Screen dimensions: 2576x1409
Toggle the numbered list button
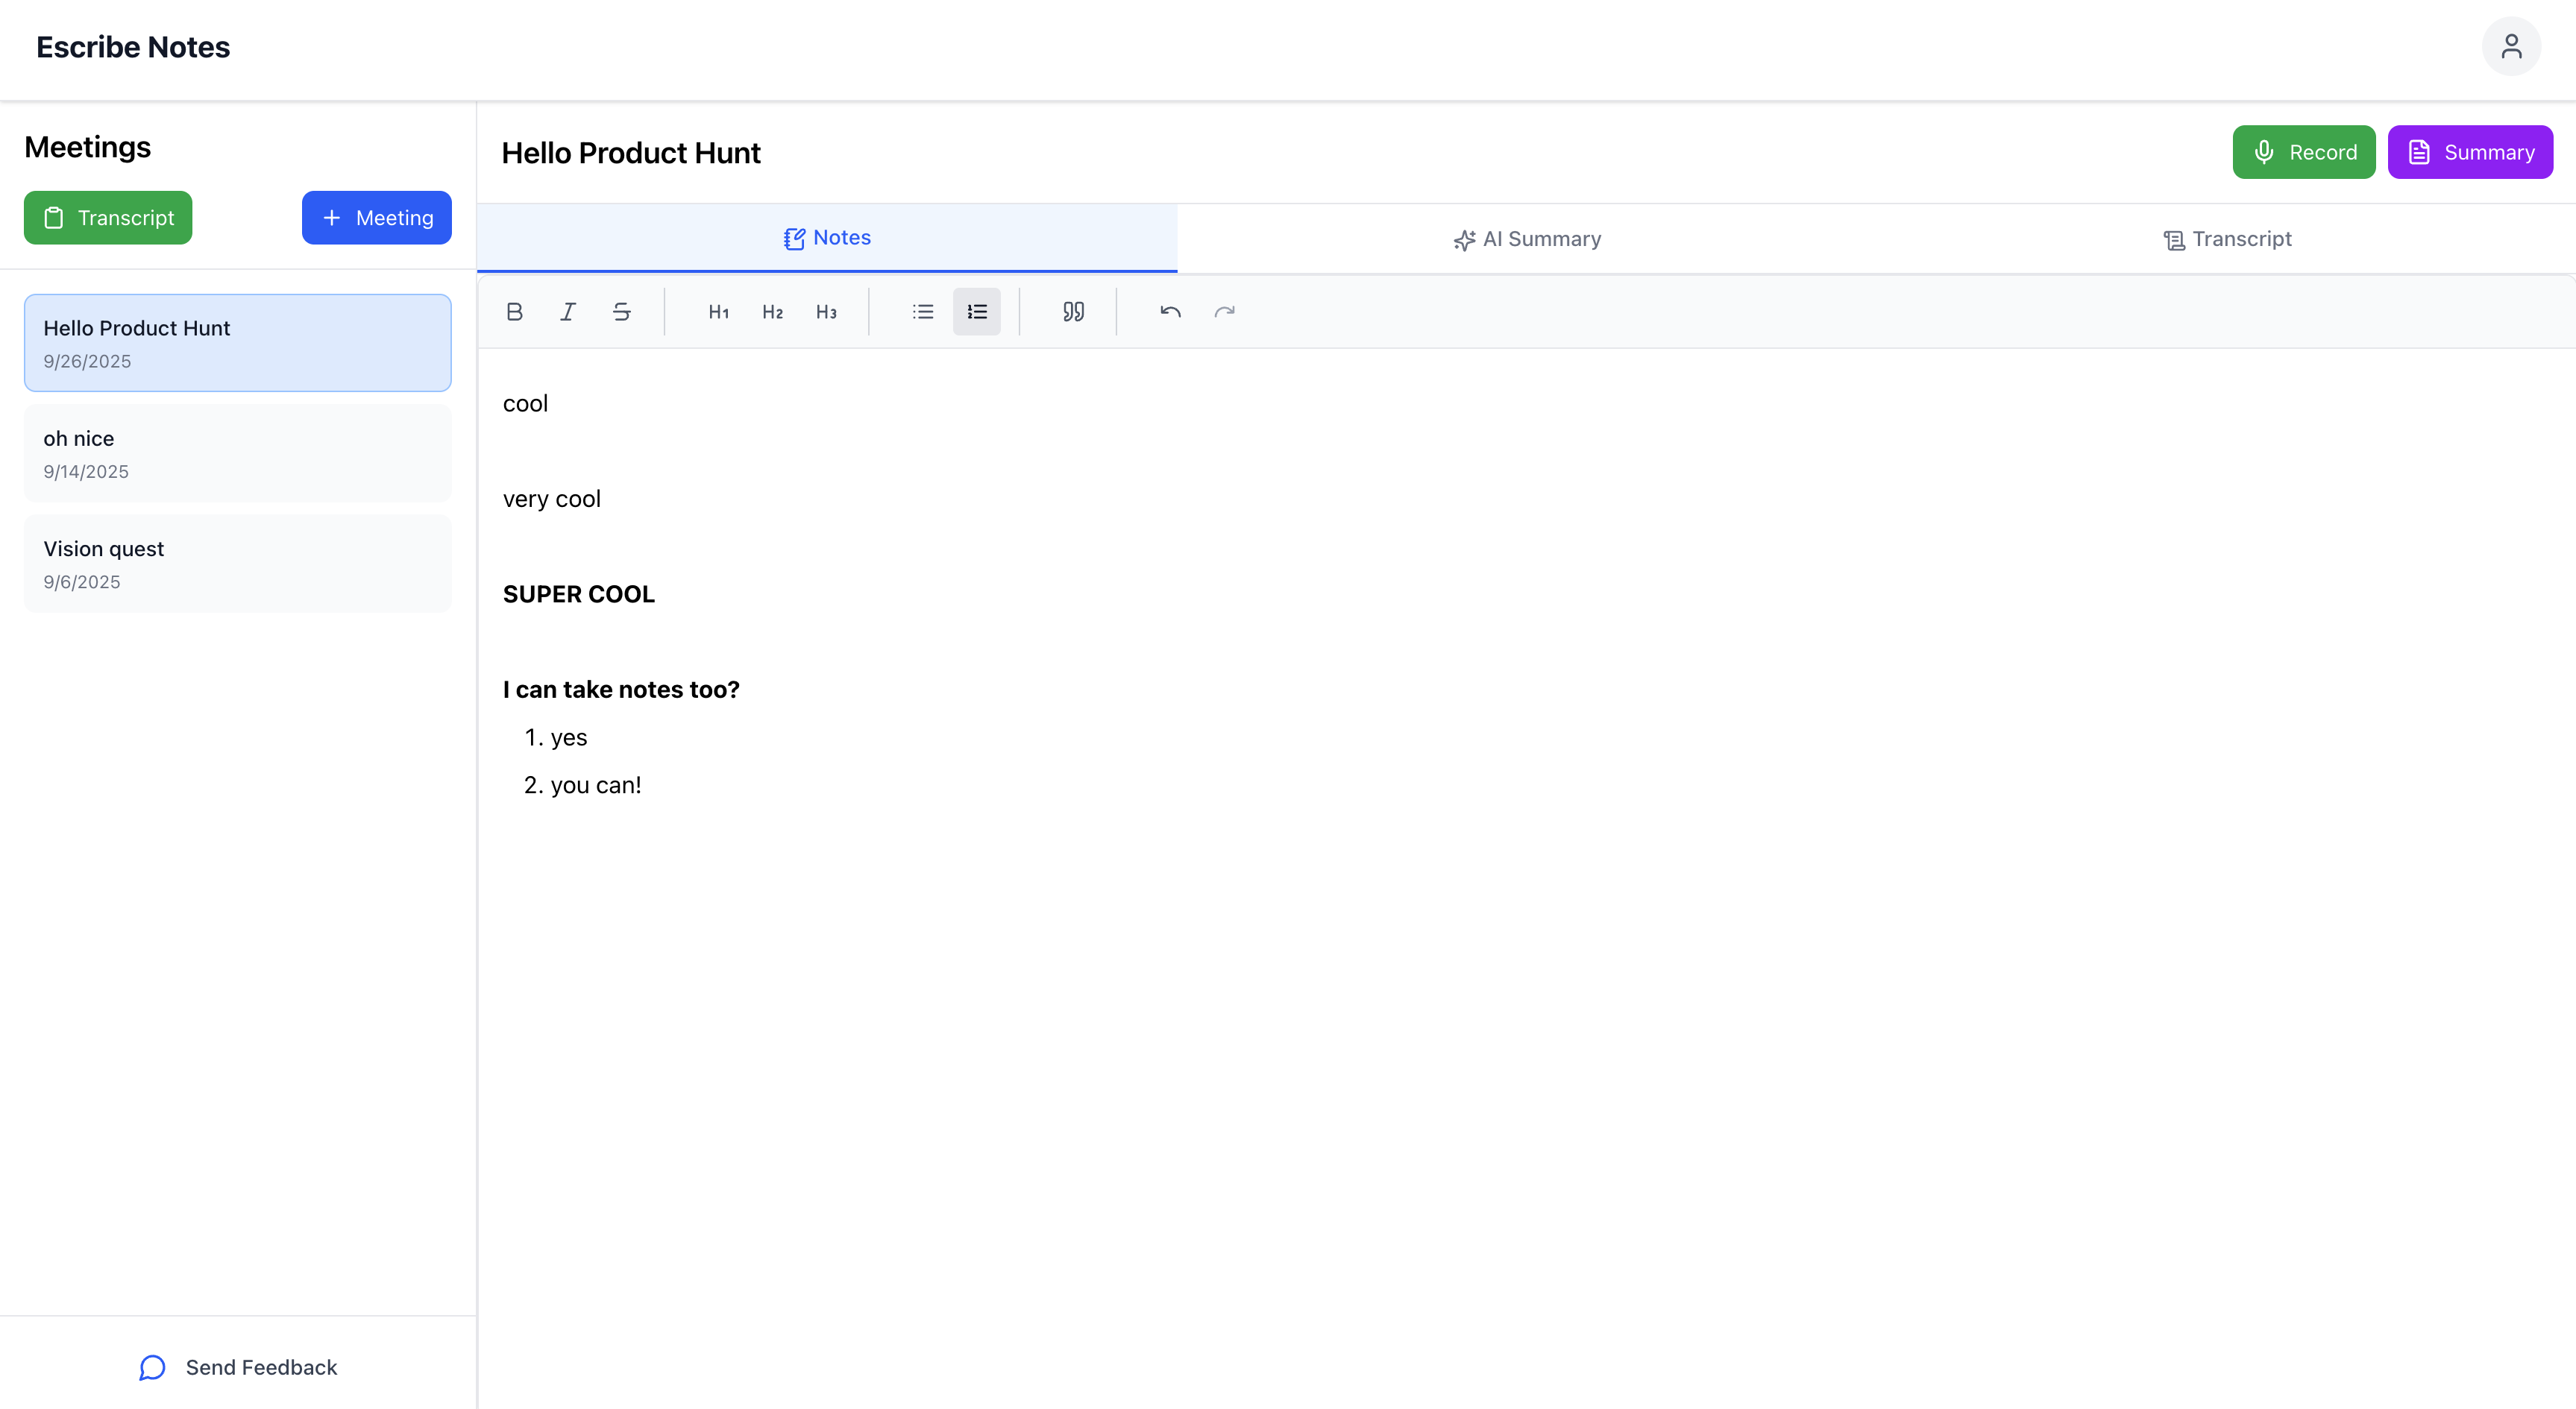976,312
